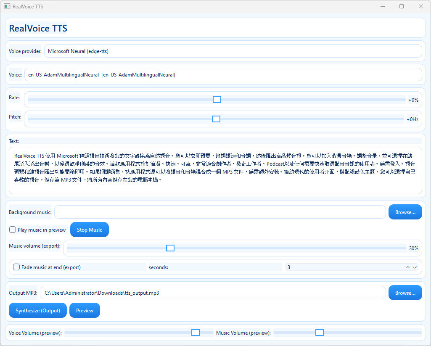Focus the Background music path field

click(x=219, y=212)
